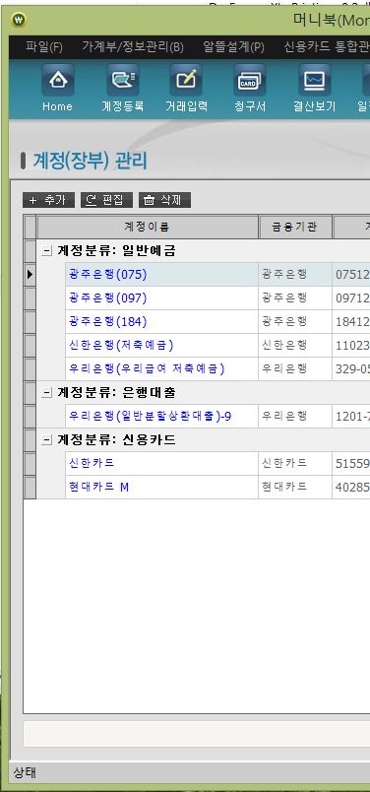Open the Home toolbar icon
The width and height of the screenshot is (370, 792).
(57, 88)
